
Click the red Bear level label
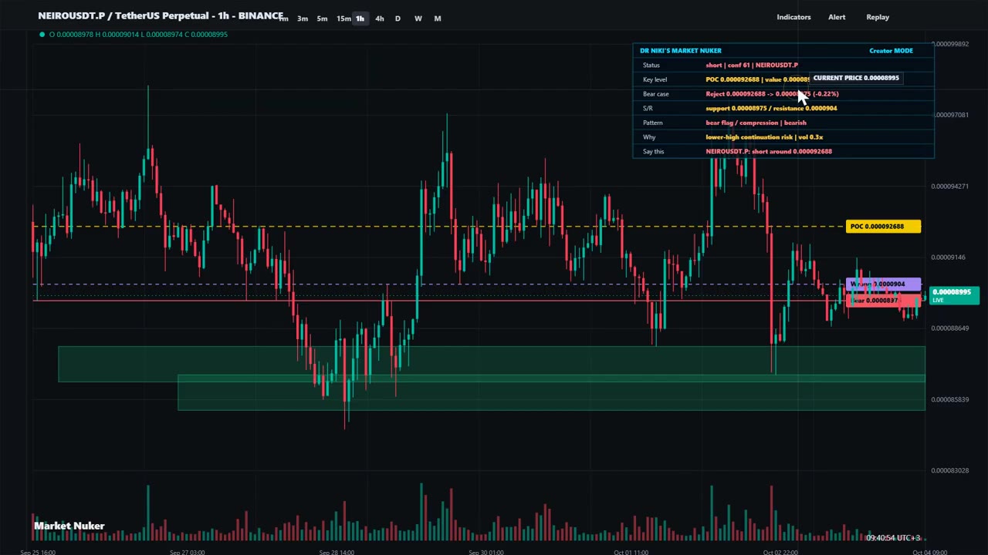(x=883, y=301)
